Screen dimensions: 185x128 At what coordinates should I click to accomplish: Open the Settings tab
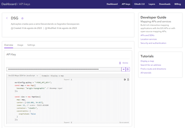[31, 45]
